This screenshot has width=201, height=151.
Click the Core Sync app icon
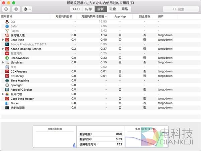pos(7,40)
